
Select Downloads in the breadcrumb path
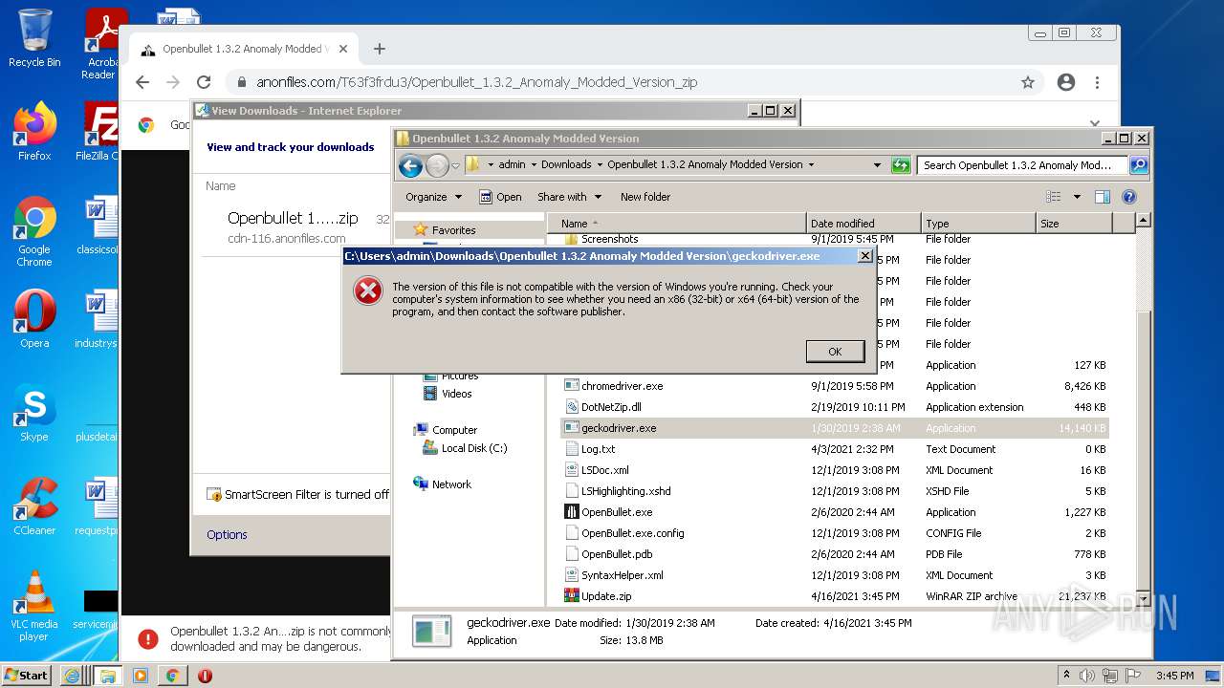coord(566,164)
